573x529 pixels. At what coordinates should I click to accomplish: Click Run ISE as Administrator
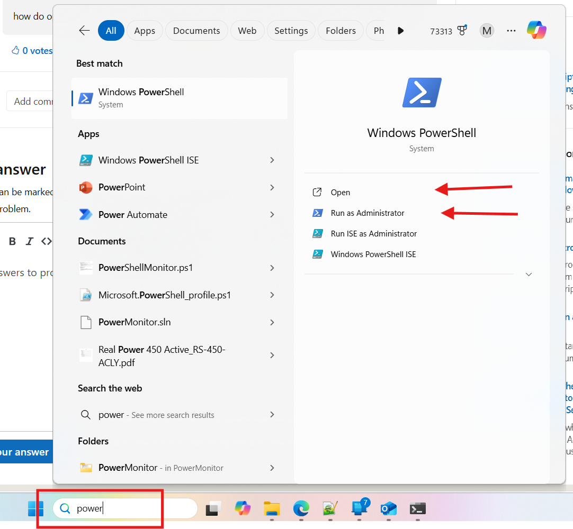coord(373,234)
